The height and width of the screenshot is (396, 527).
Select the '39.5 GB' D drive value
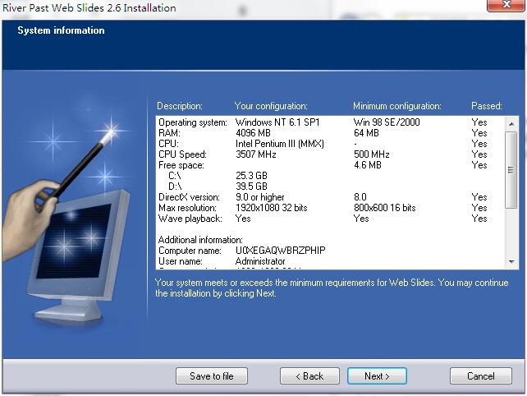tap(251, 186)
